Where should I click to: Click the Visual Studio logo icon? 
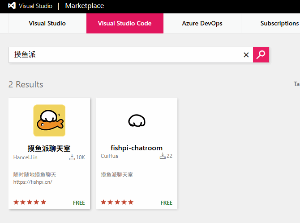12,6
